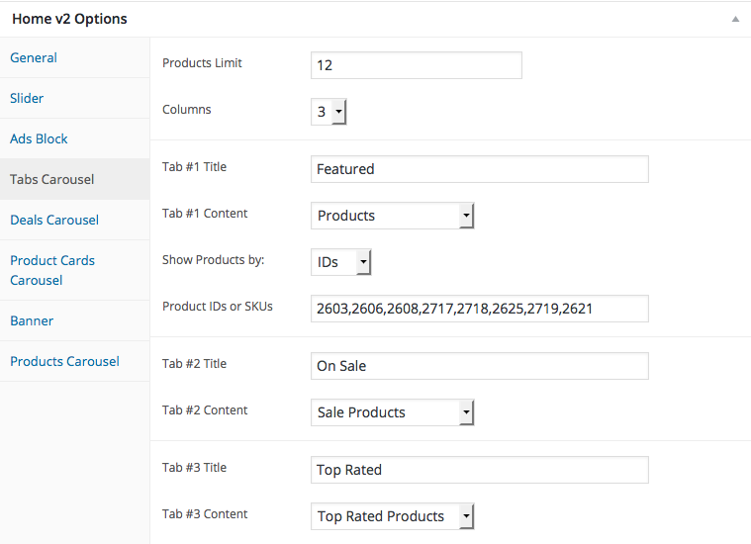Click the Home v2 Options header
This screenshot has height=544, width=751.
pyautogui.click(x=69, y=19)
